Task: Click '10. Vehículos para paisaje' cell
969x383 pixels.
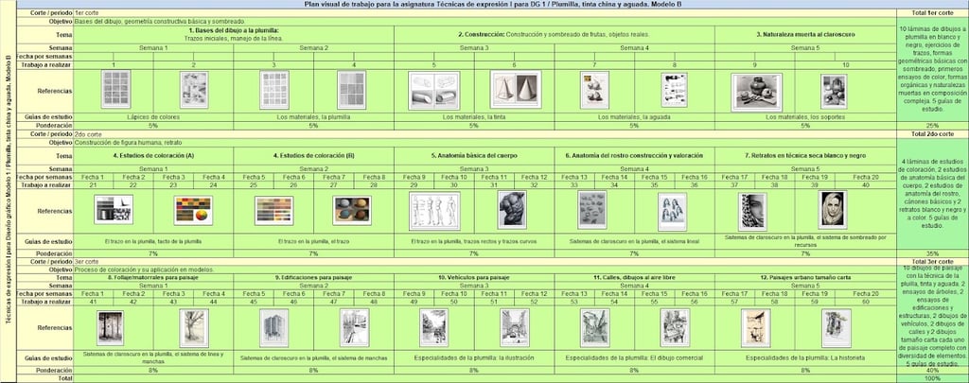Action: tap(474, 277)
